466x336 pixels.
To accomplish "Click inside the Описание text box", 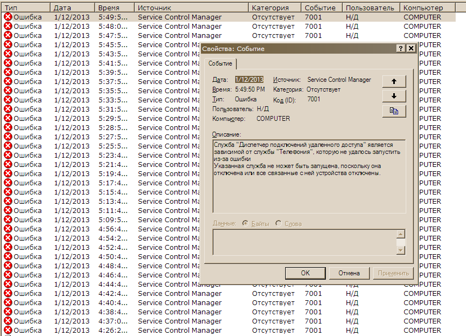I will (308, 184).
